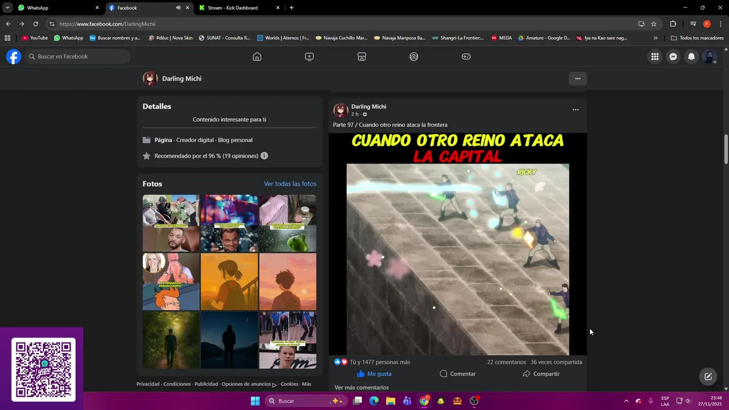Screen dimensions: 729x410
Task: Open the Darling Michi post author name
Action: 368,106
